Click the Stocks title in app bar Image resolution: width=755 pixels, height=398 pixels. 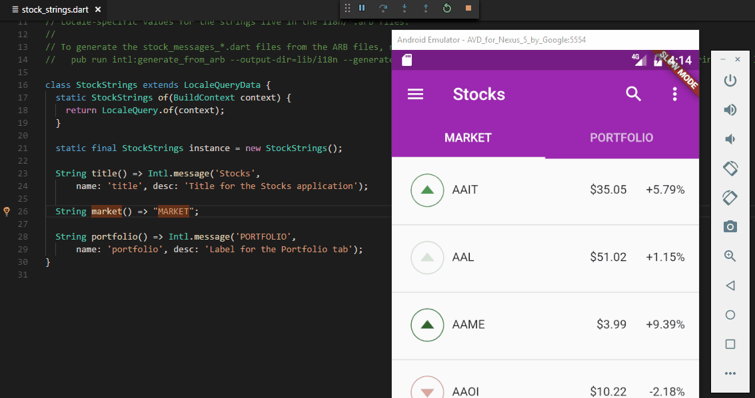point(478,95)
